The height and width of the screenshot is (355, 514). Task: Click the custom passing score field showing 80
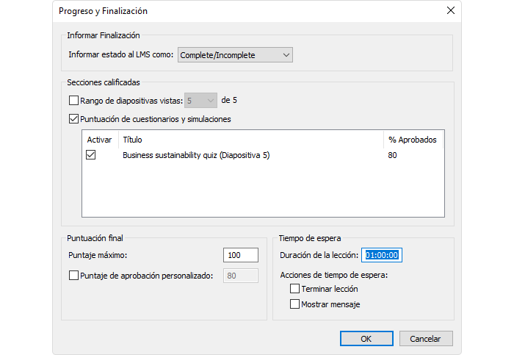[241, 276]
